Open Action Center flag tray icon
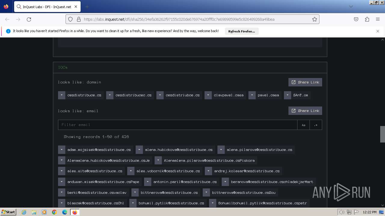385x216 pixels. (356, 212)
